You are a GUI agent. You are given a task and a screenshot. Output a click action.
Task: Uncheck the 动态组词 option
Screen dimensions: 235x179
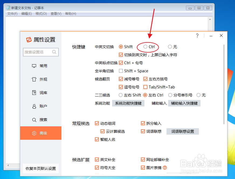(x=97, y=123)
